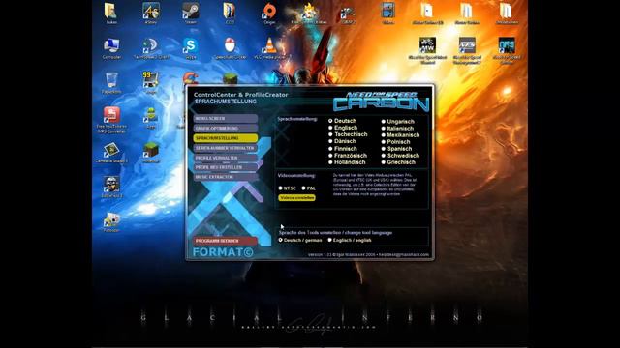This screenshot has width=620, height=348.
Task: Launch Need for Speed Most Wanted shortcut
Action: pos(428,49)
